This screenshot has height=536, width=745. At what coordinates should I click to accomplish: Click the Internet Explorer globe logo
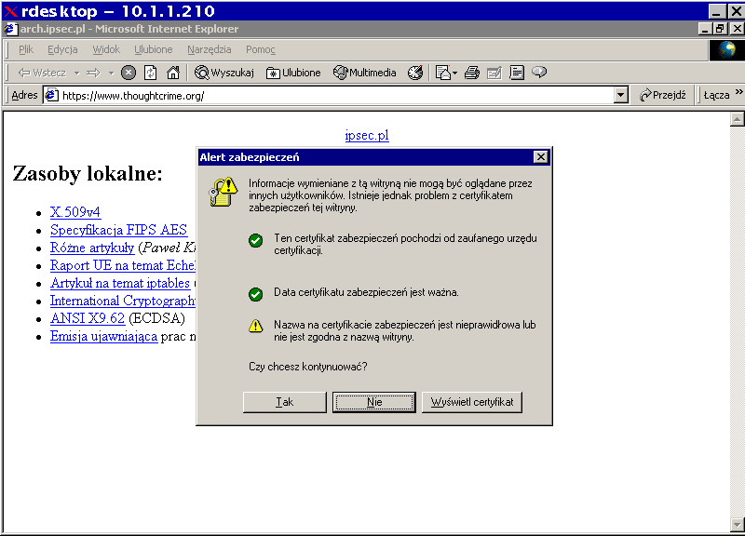(727, 50)
